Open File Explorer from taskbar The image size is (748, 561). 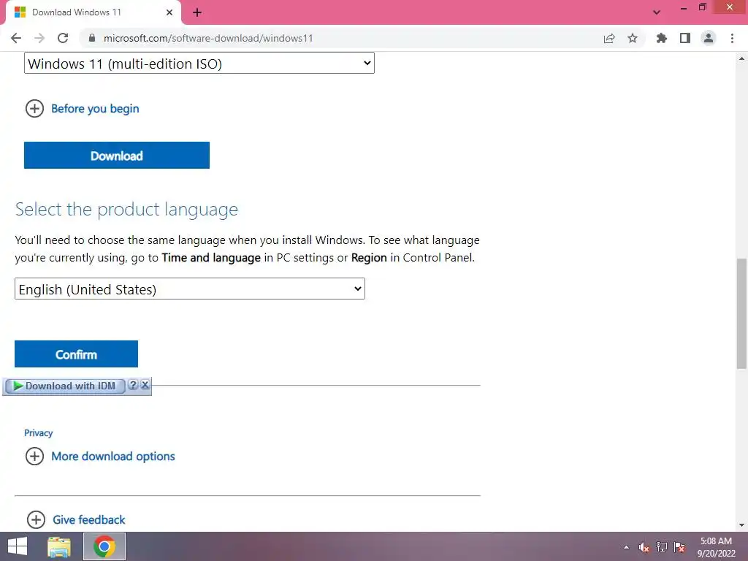point(59,546)
